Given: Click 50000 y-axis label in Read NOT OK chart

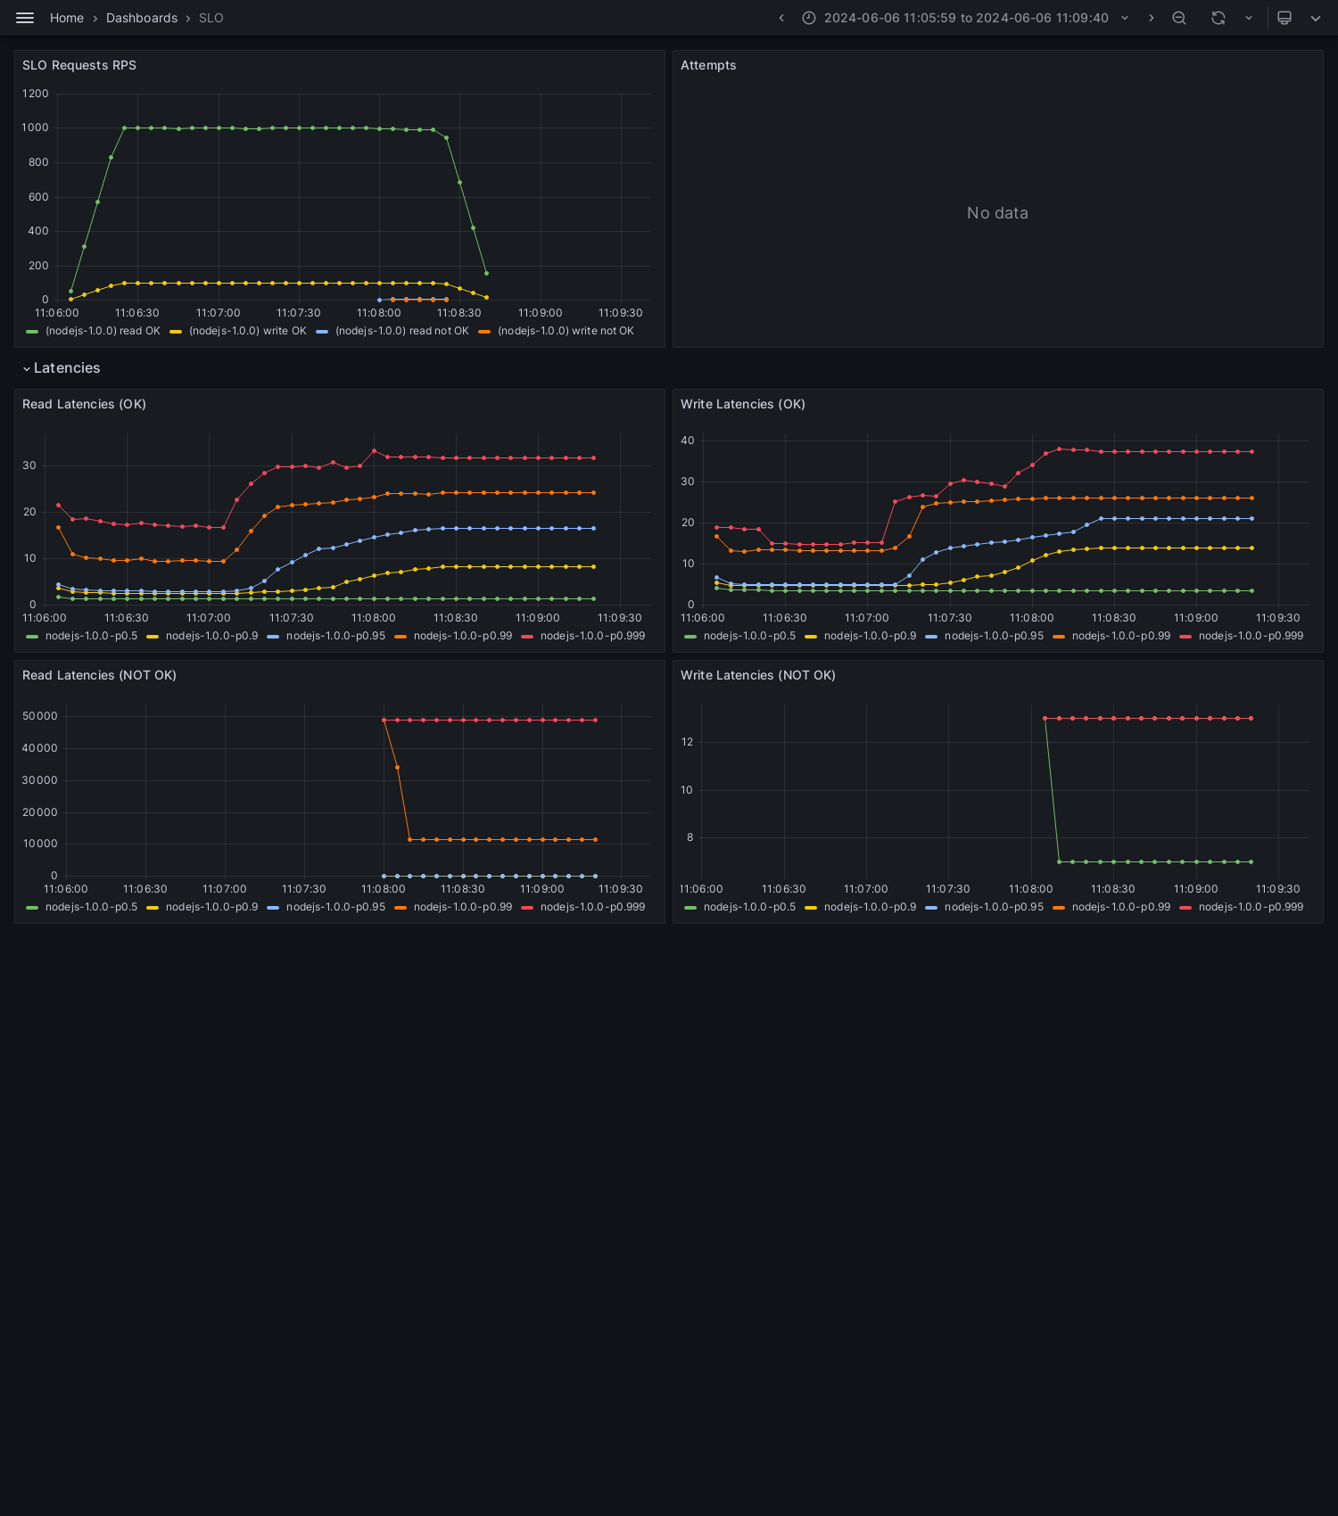Looking at the screenshot, I should 40,716.
